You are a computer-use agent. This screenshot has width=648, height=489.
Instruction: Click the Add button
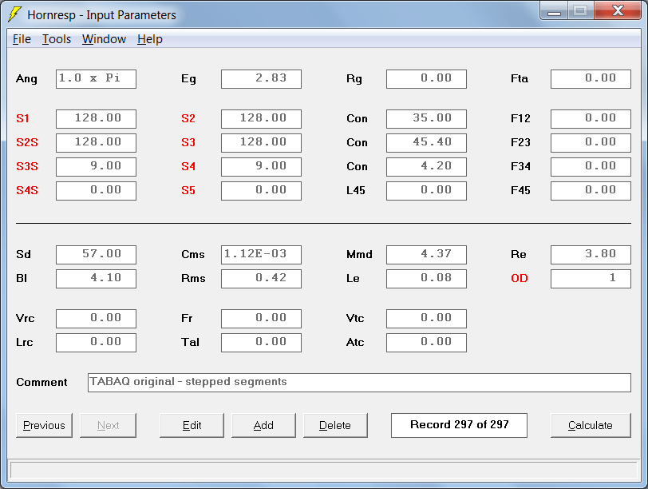click(263, 425)
